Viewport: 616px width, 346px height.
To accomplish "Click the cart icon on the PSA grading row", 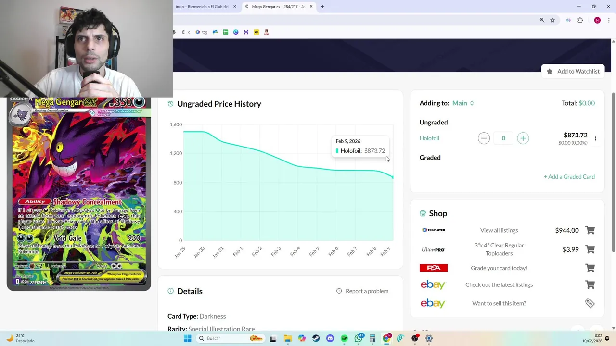I will [590, 268].
